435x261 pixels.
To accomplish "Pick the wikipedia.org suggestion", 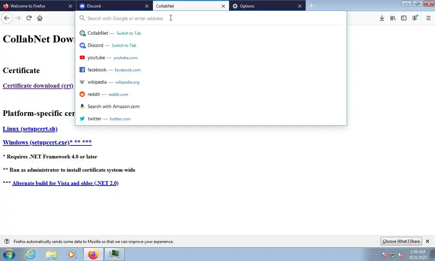I will click(x=211, y=82).
